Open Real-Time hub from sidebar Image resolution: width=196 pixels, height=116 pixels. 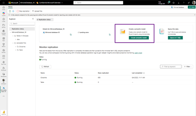pyautogui.click(x=3, y=63)
